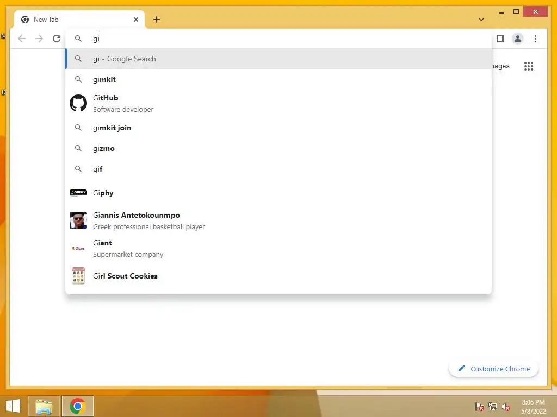This screenshot has height=417, width=557.
Task: Open File Explorer from taskbar
Action: coord(44,406)
